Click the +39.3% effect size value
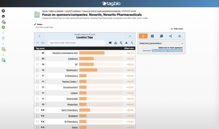Screen dimensions: 219x129 tap(130, 70)
